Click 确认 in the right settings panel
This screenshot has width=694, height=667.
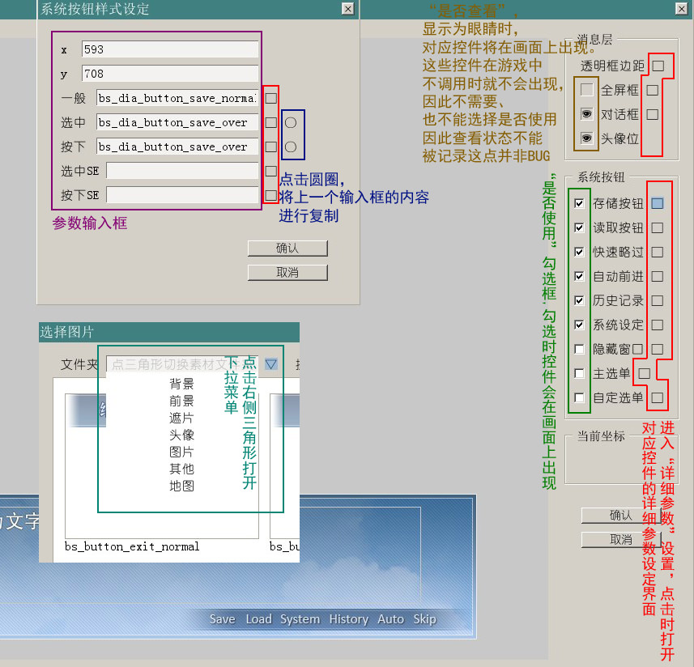[621, 516]
